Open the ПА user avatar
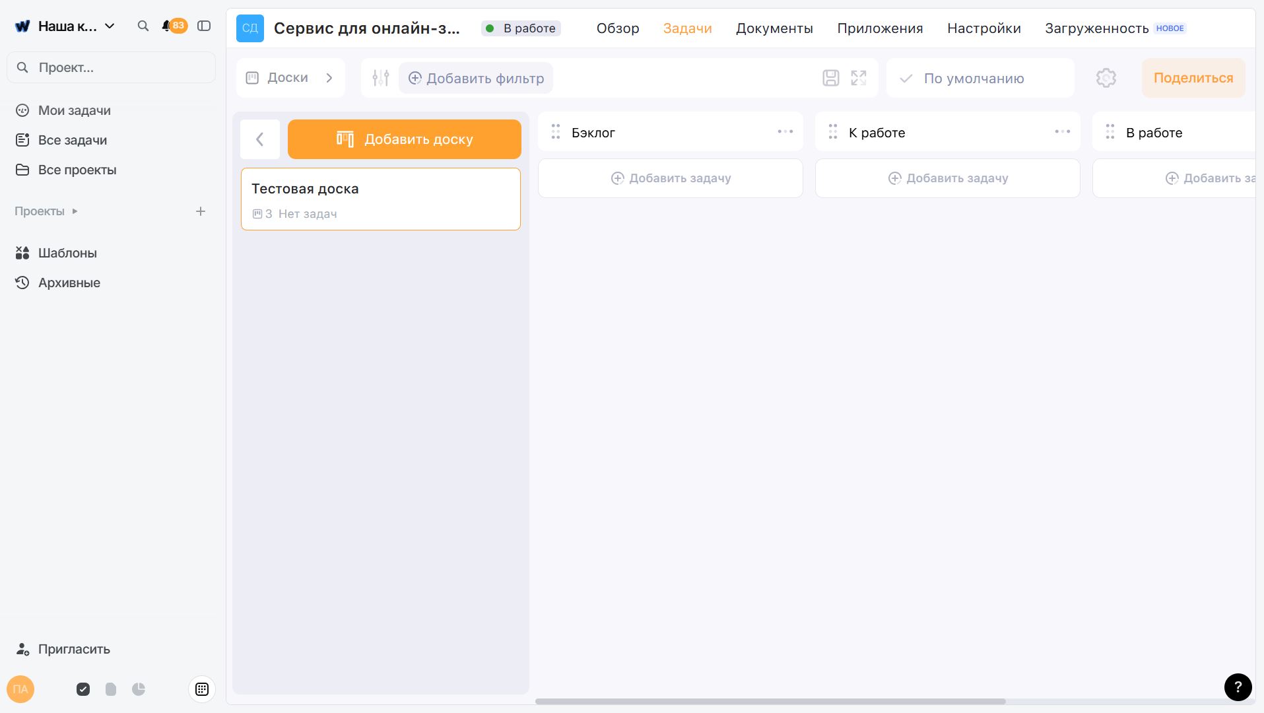Screen dimensions: 1264x713 [x=20, y=689]
